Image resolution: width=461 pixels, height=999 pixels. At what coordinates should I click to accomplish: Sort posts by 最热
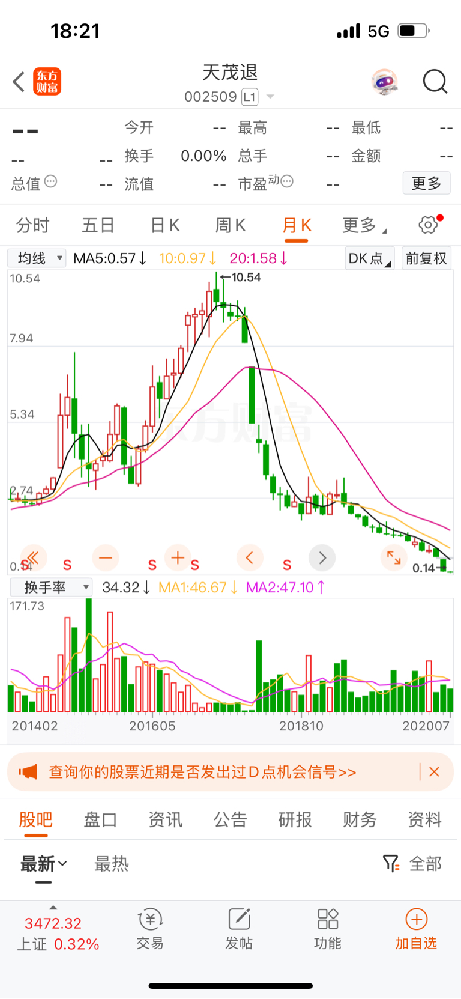coord(112,864)
